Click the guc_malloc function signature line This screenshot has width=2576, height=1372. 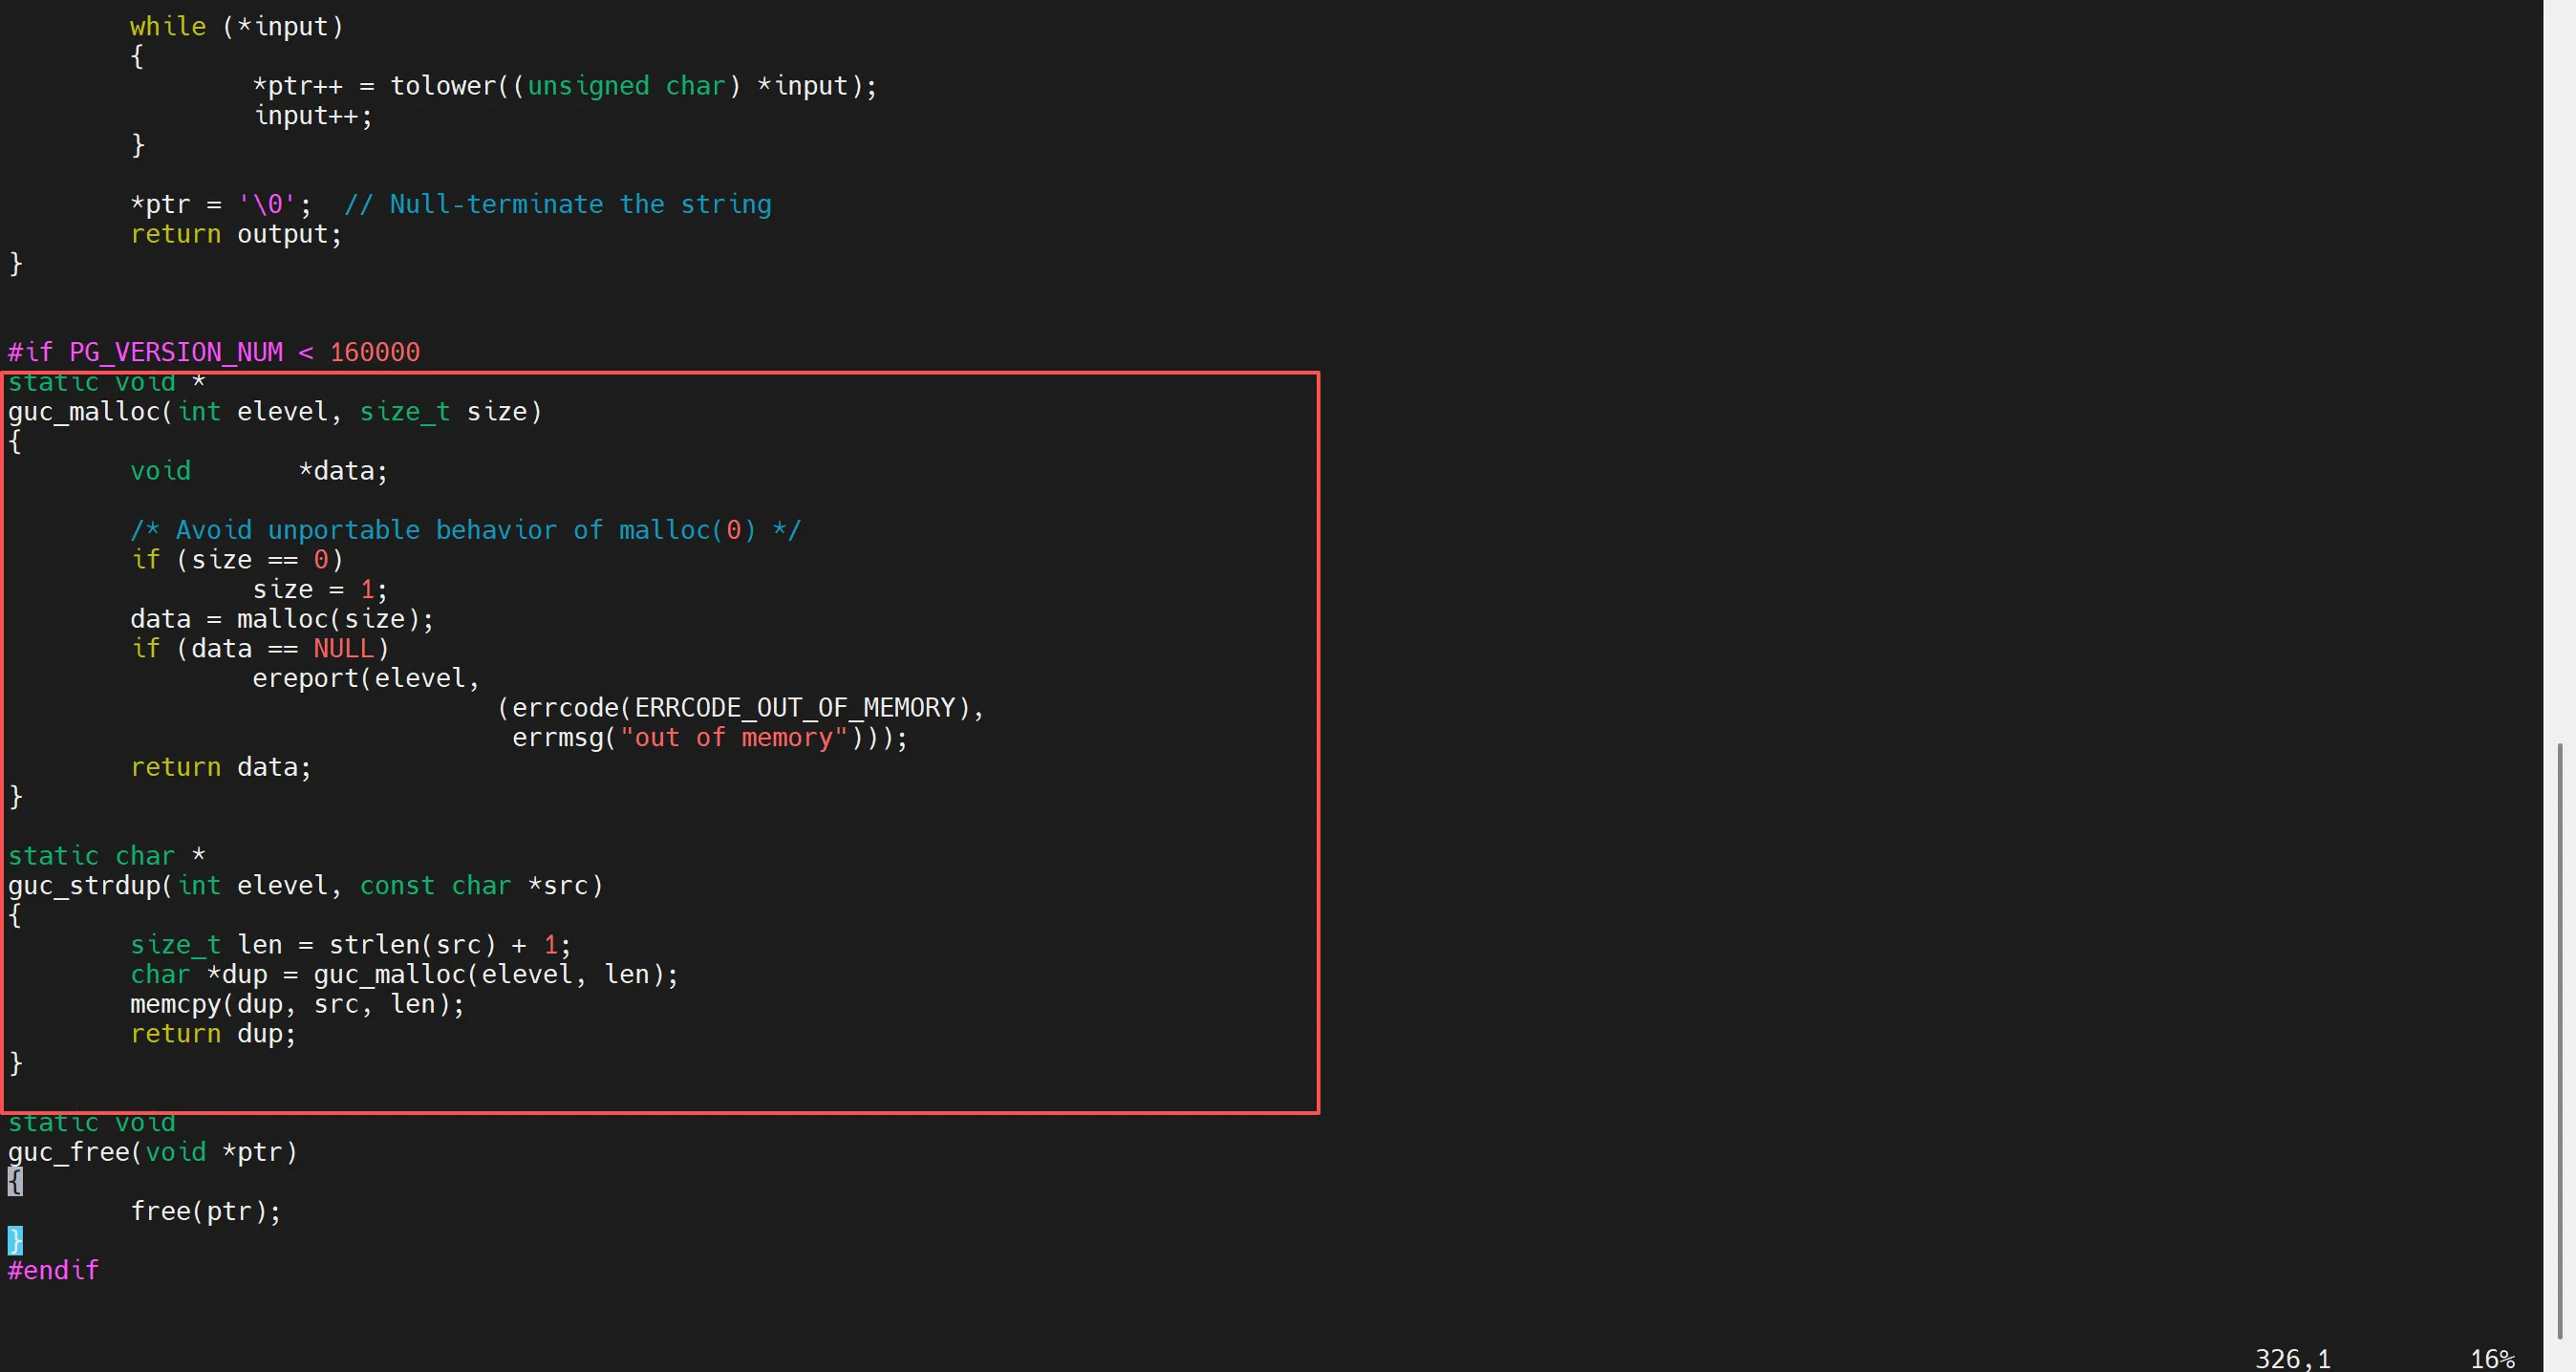tap(275, 412)
